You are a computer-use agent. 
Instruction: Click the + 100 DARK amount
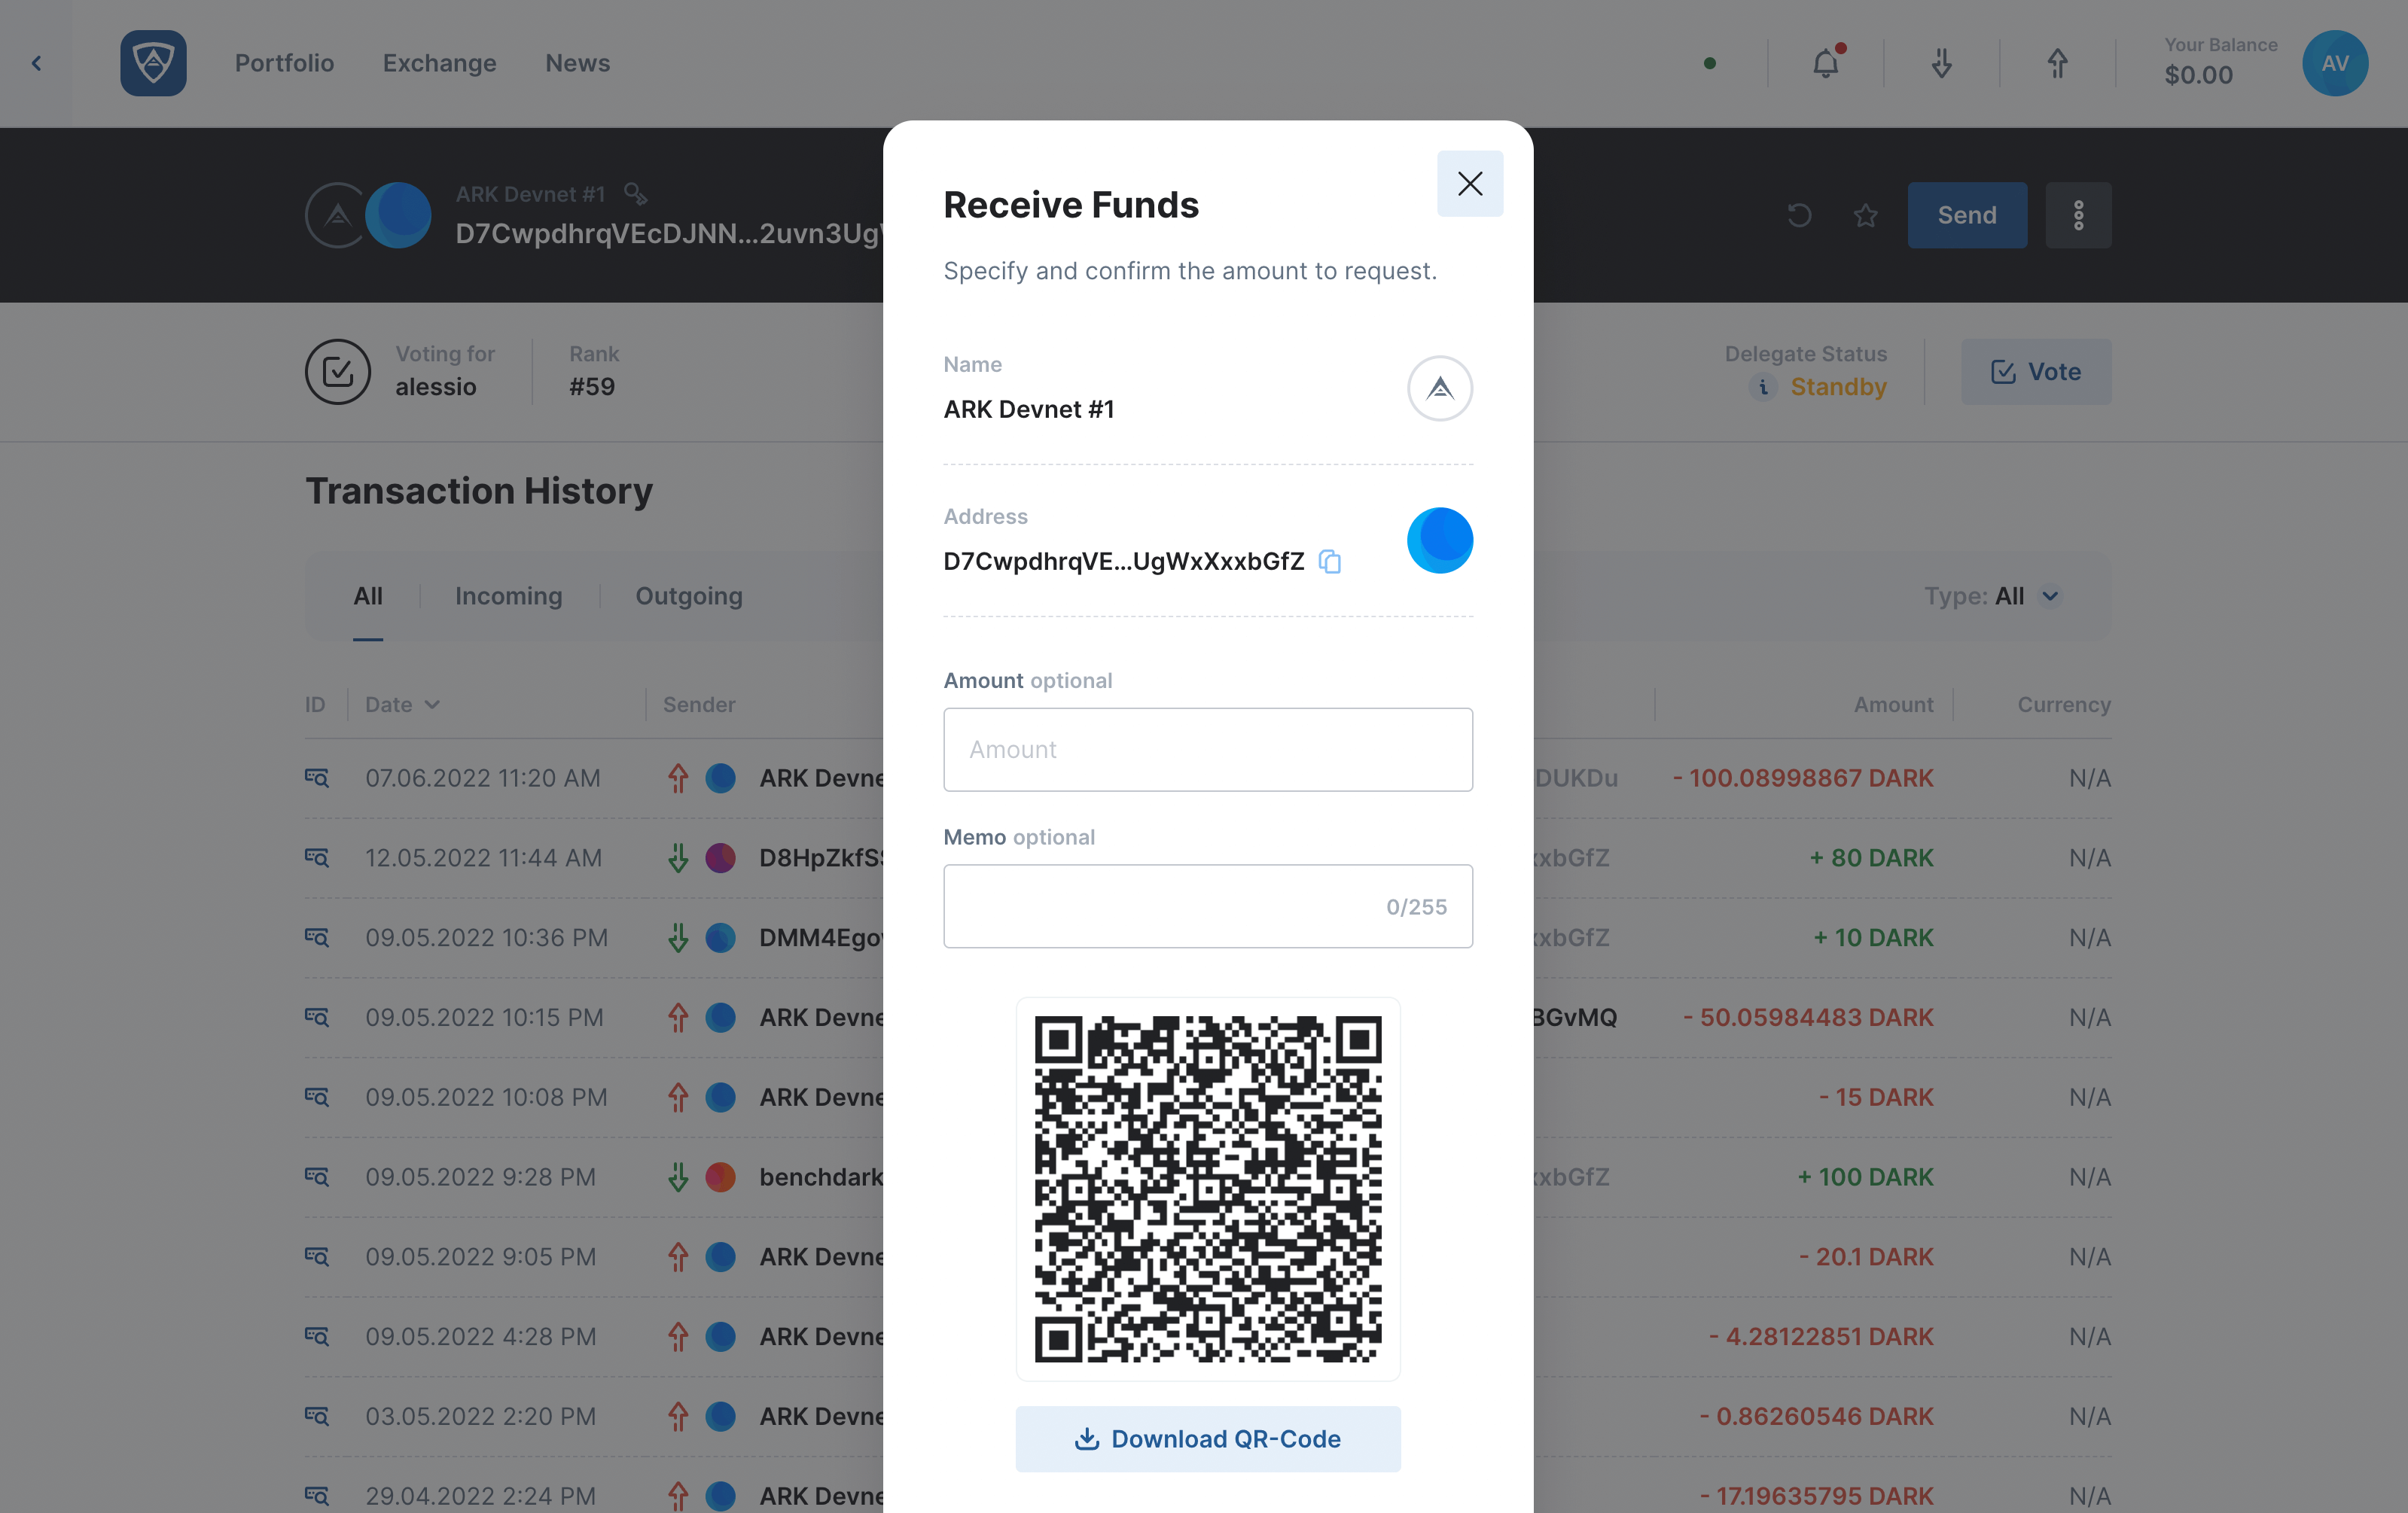click(x=1865, y=1177)
